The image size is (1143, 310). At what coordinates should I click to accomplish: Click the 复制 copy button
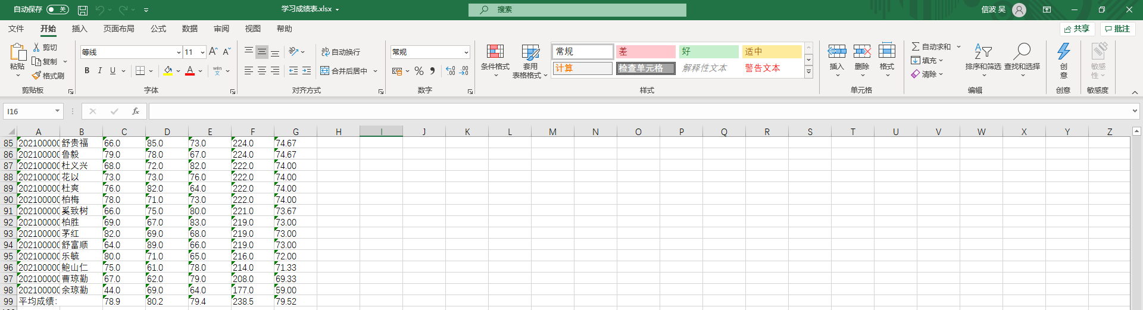tap(46, 61)
